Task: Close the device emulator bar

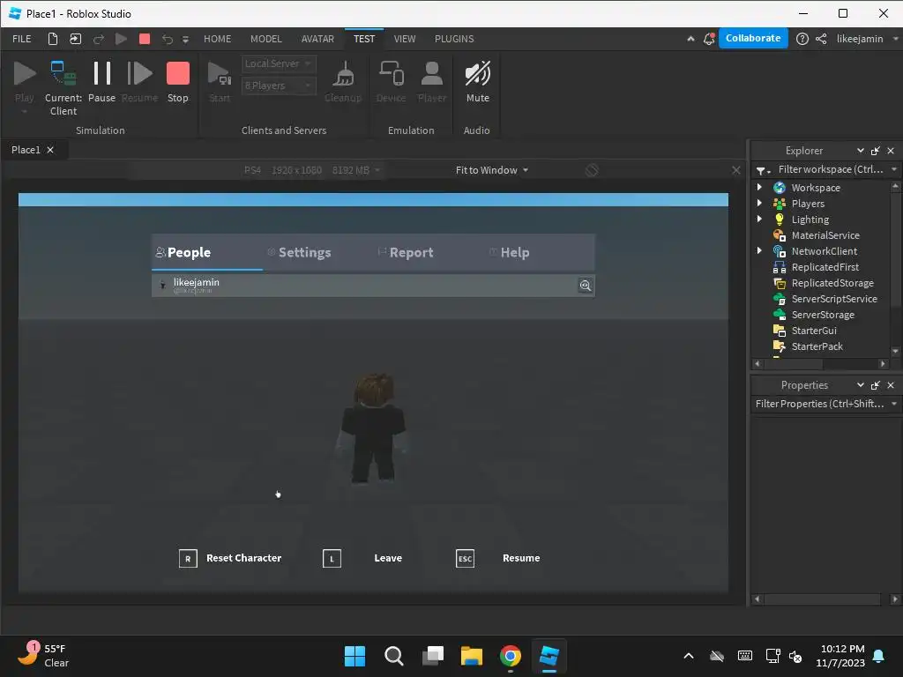Action: [735, 170]
